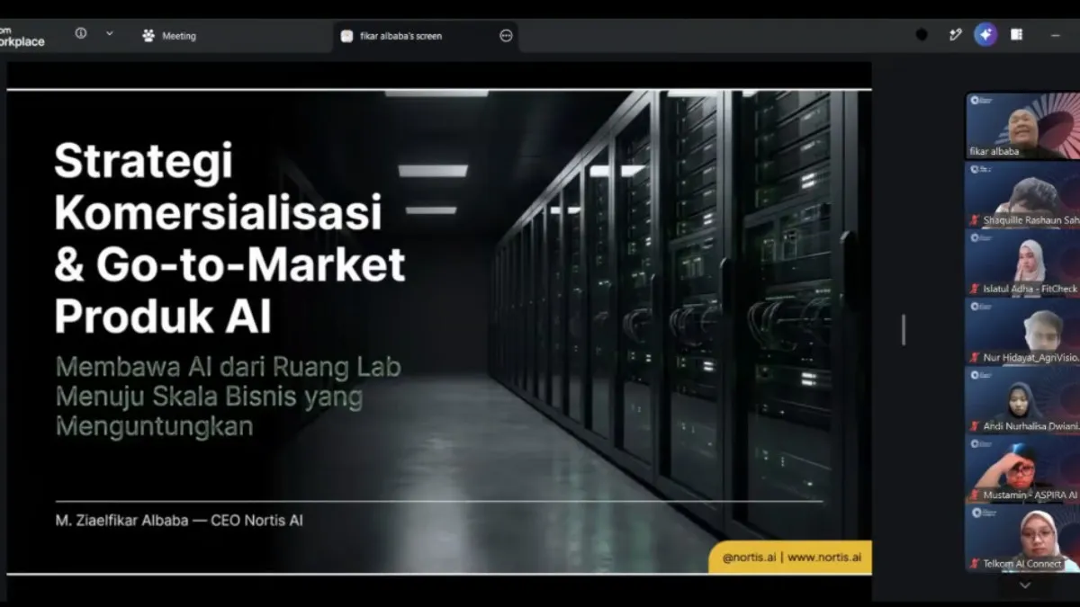Select Mustamin - ASPIRA AI video thumbnail

click(1022, 469)
